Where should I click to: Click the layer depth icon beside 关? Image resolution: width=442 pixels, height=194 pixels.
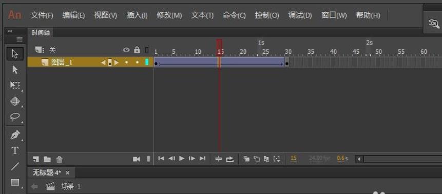tap(40, 50)
